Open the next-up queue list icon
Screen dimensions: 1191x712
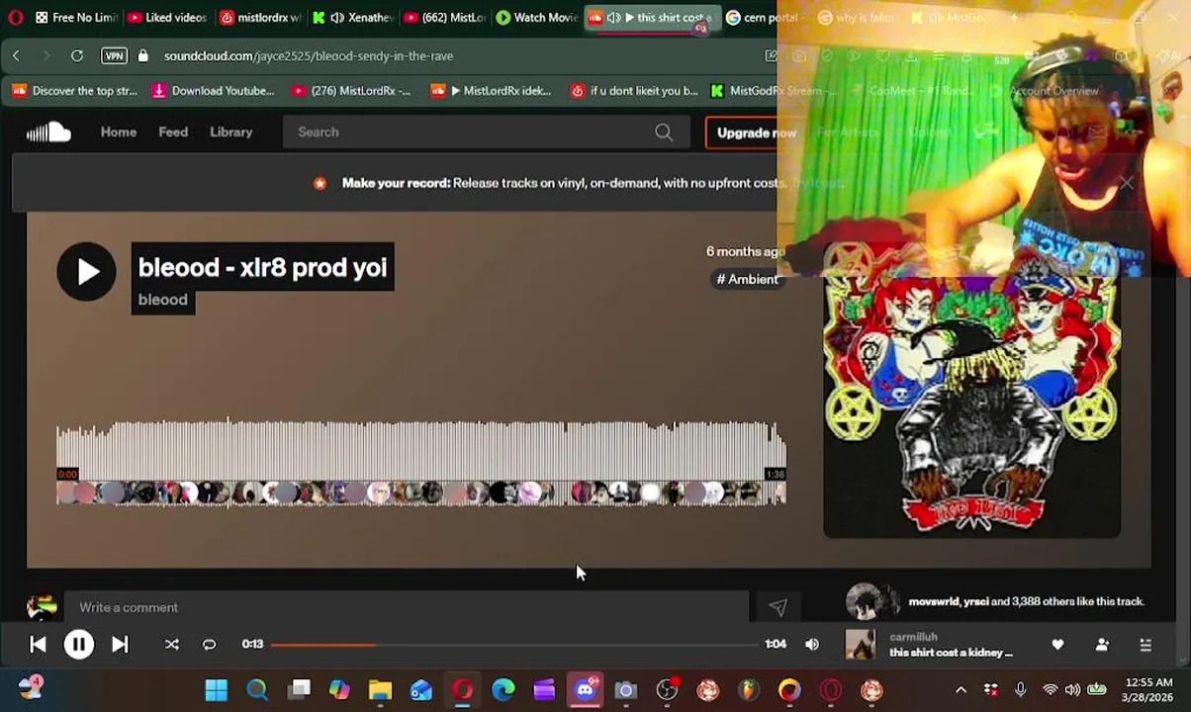[1145, 645]
